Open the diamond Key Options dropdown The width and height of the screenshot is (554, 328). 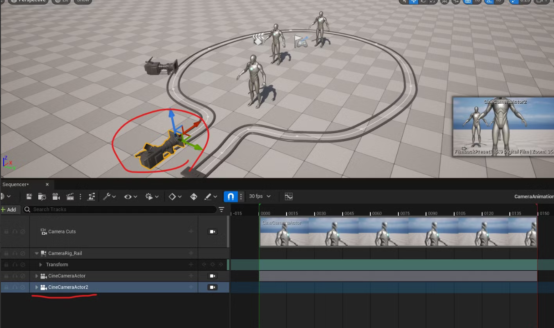pos(175,197)
